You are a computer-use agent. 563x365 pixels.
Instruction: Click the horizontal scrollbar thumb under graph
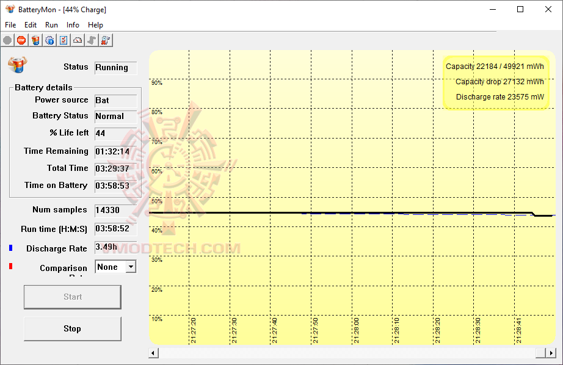(x=541, y=353)
